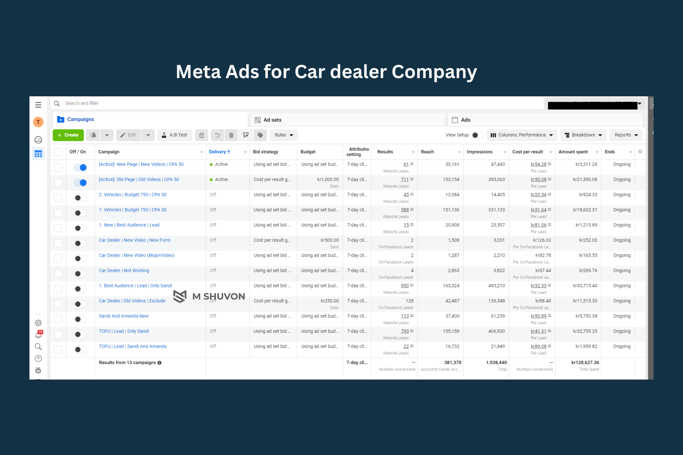Open Car Dealer New Video New Form campaign
Screen dimensions: 683x455
tap(135, 240)
